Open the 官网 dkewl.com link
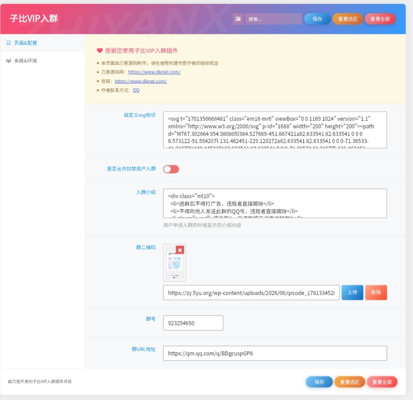 click(x=141, y=81)
